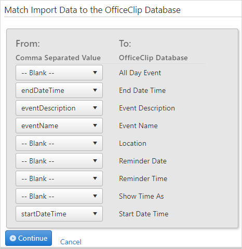This screenshot has width=242, height=249.
Task: Click arrow of the Event Description dropdown
Action: (x=95, y=108)
